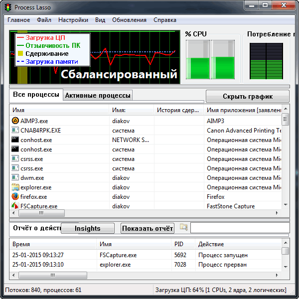Click log horizontal scrollbar thumb
Image resolution: width=299 pixels, height=299 pixels.
pyautogui.click(x=53, y=276)
